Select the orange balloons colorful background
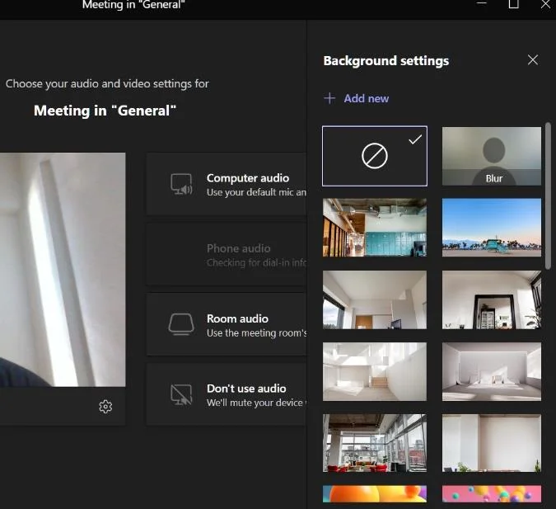556x509 pixels. point(375,493)
